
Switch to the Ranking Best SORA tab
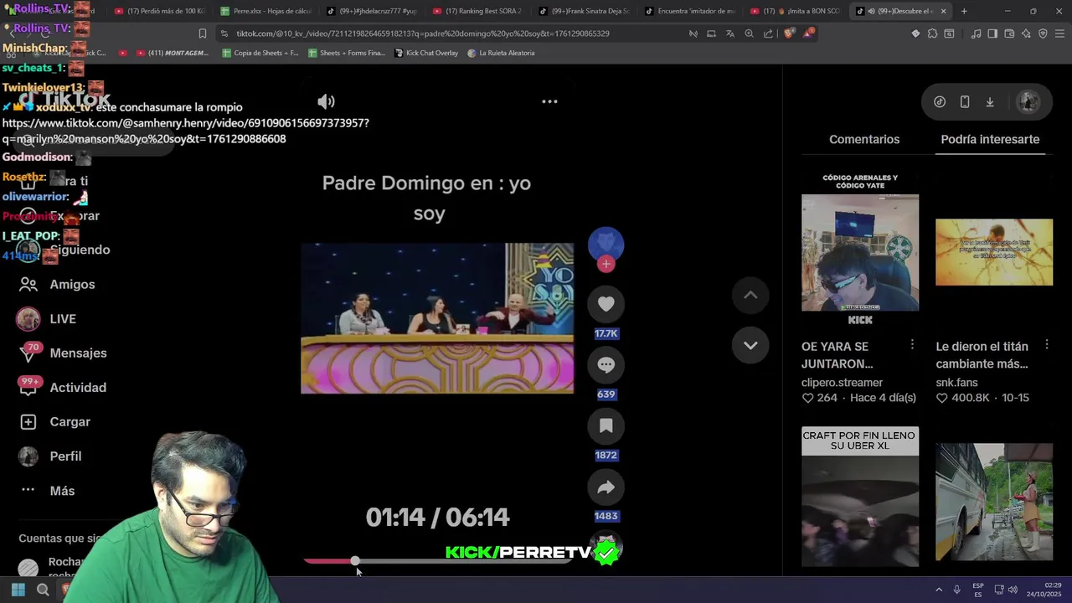[x=477, y=11]
